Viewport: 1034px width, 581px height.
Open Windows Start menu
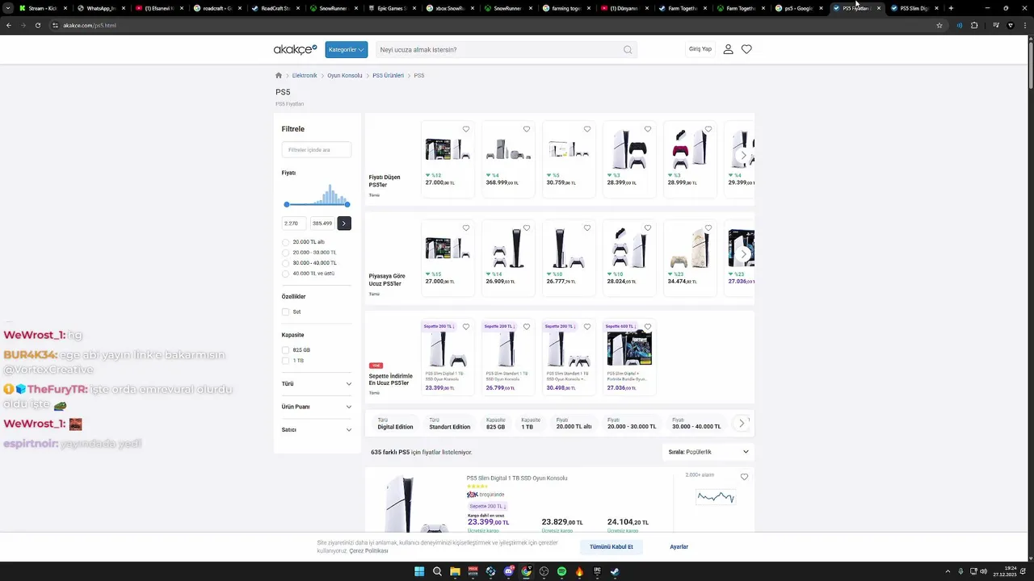(x=419, y=571)
